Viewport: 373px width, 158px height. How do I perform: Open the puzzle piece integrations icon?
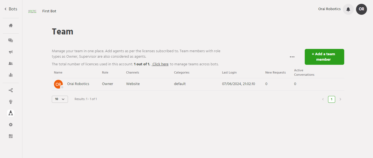click(x=11, y=136)
